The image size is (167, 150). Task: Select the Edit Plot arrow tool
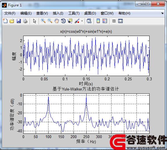point(35,21)
